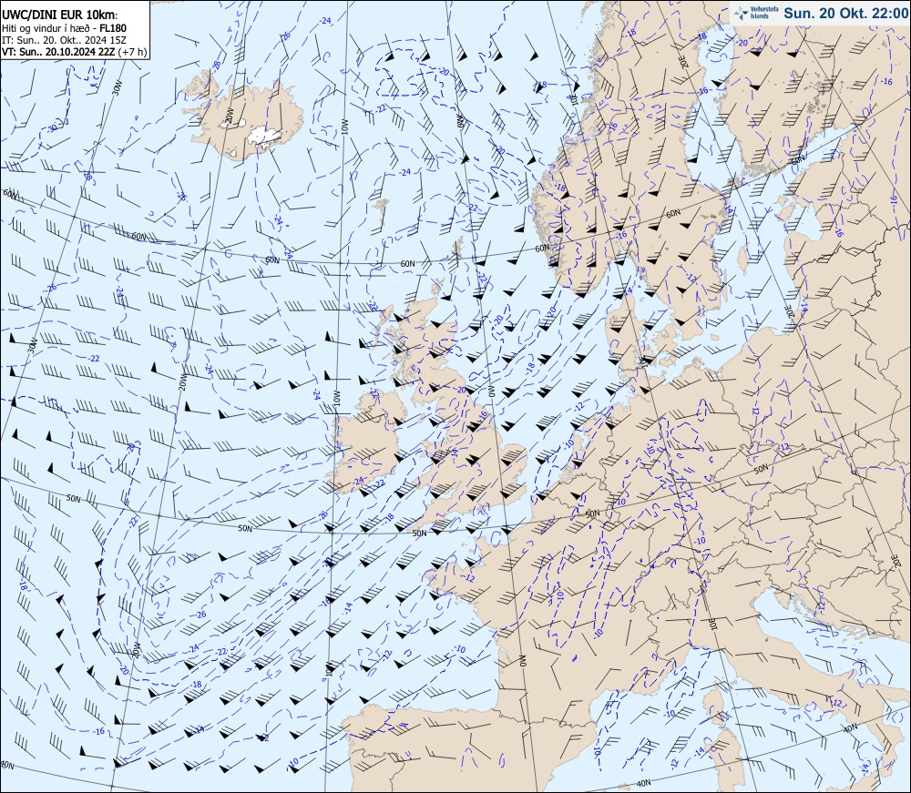This screenshot has height=793, width=911.
Task: Click the white Vatnajökull glacier on Iceland
Action: (x=265, y=135)
